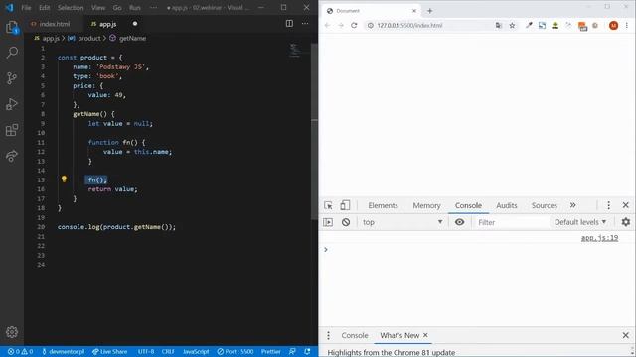Change the UTF-8 encoding status item

pyautogui.click(x=146, y=352)
